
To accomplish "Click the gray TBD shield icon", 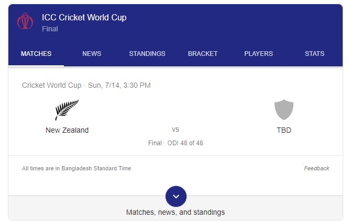I will (283, 110).
